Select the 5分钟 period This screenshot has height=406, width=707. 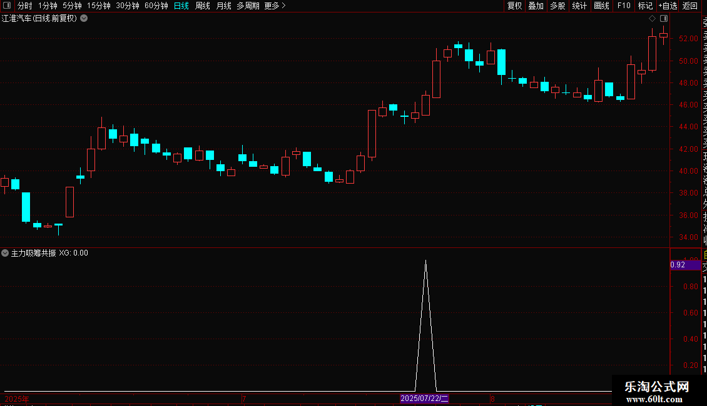pos(72,6)
